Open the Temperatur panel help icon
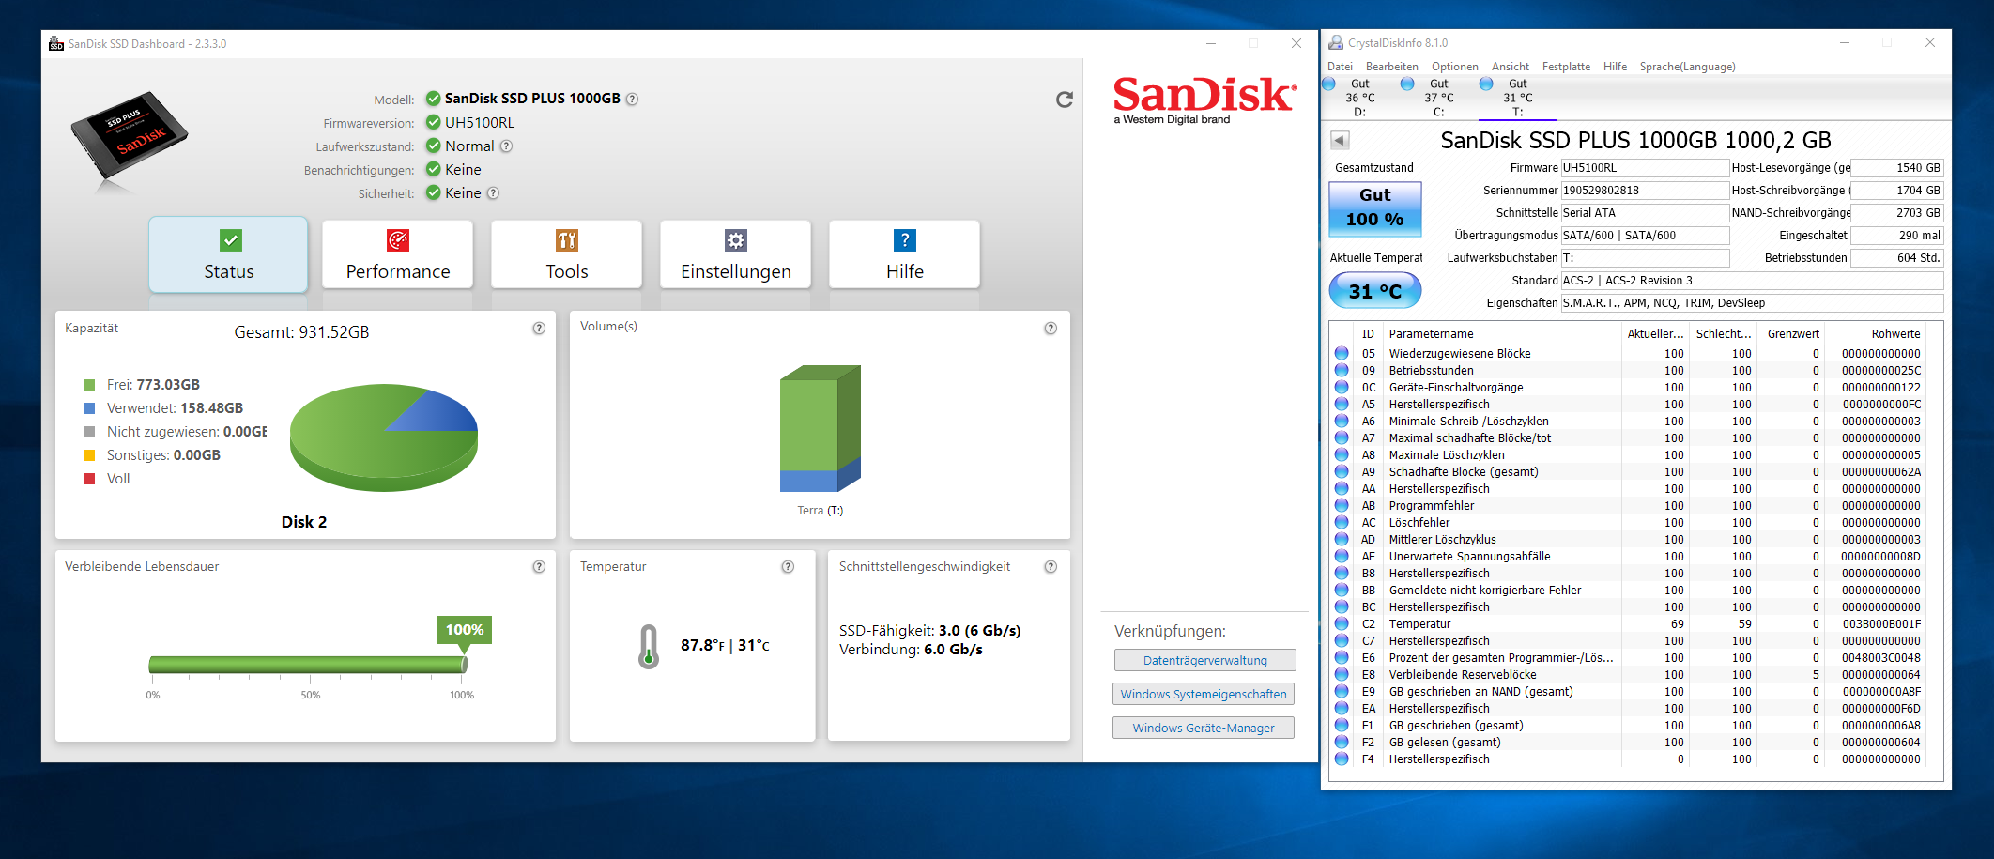 (x=788, y=567)
